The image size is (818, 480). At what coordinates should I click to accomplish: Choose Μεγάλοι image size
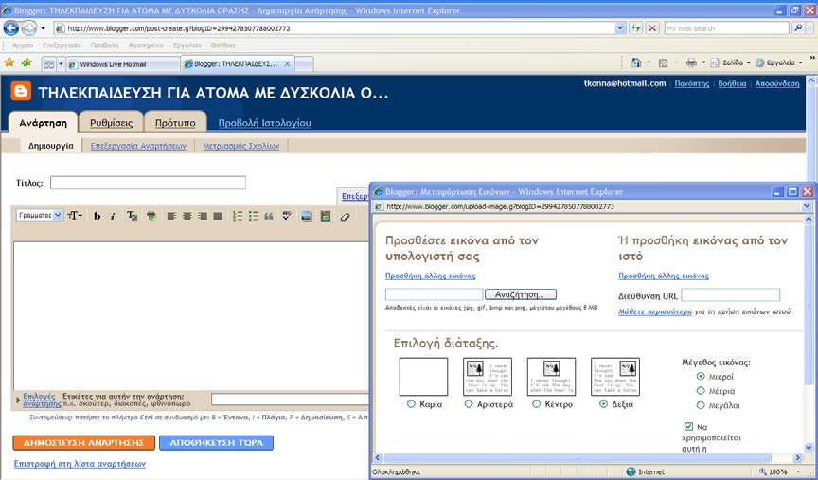point(701,405)
